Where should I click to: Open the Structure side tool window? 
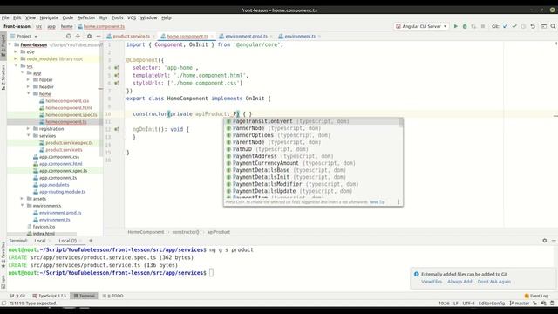click(3, 77)
